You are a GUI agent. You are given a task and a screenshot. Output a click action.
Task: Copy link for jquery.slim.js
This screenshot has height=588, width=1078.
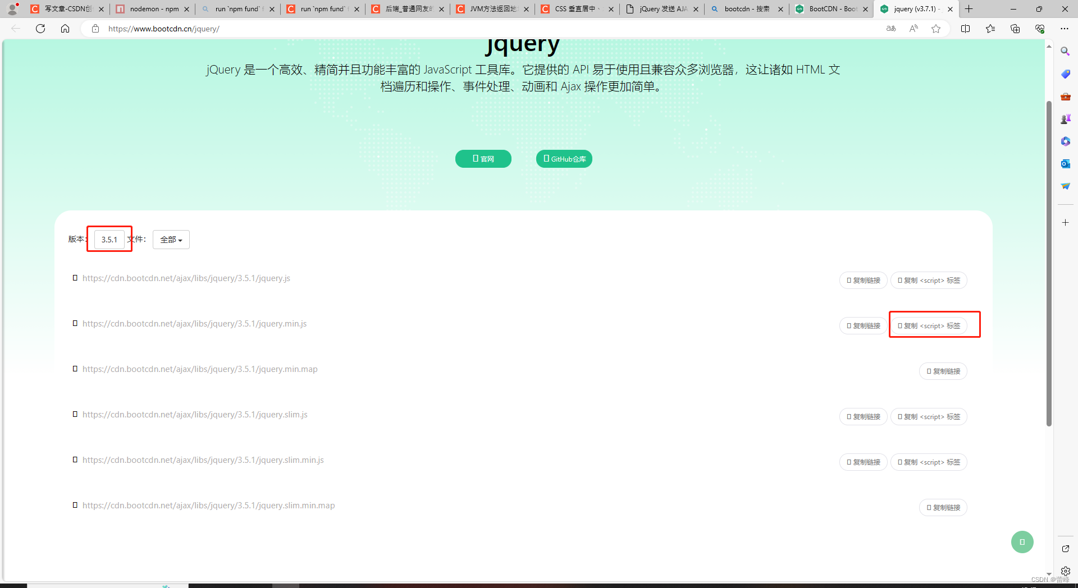(x=864, y=417)
